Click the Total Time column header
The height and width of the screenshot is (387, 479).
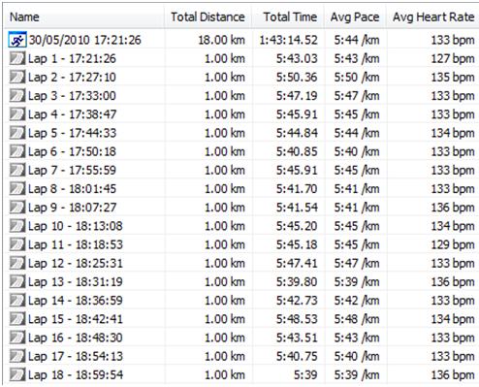[290, 17]
